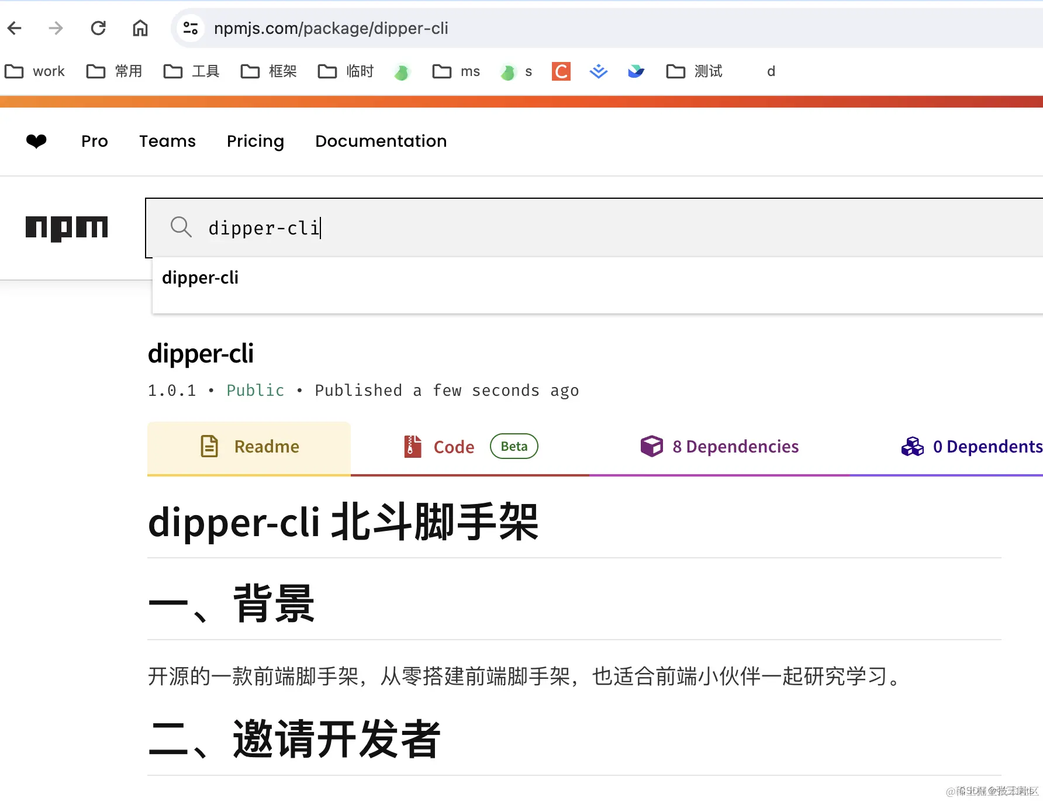Open the Documentation link
Image resolution: width=1043 pixels, height=801 pixels.
[x=380, y=141]
